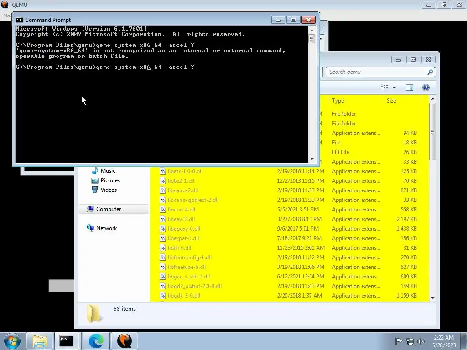Viewport: 467px width, 350px height.
Task: Select file libfreetype-6.dll
Action: [187, 267]
